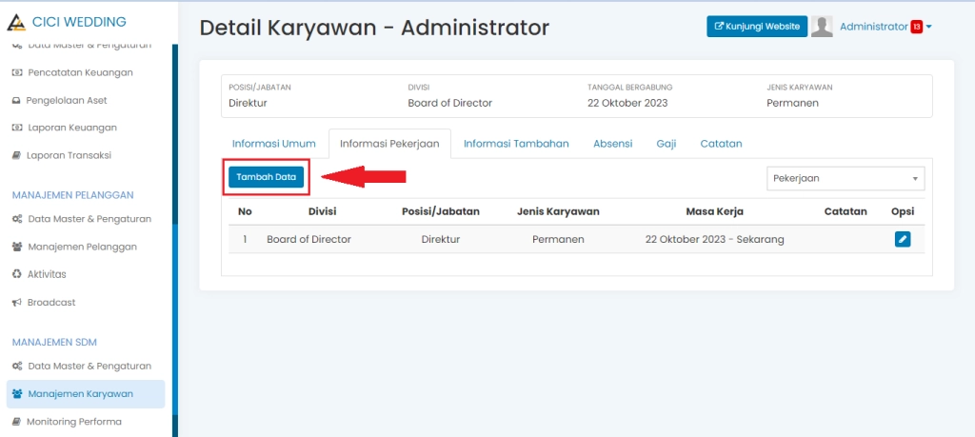This screenshot has width=975, height=437.
Task: Open the Pekerjaan dropdown selector
Action: point(845,178)
